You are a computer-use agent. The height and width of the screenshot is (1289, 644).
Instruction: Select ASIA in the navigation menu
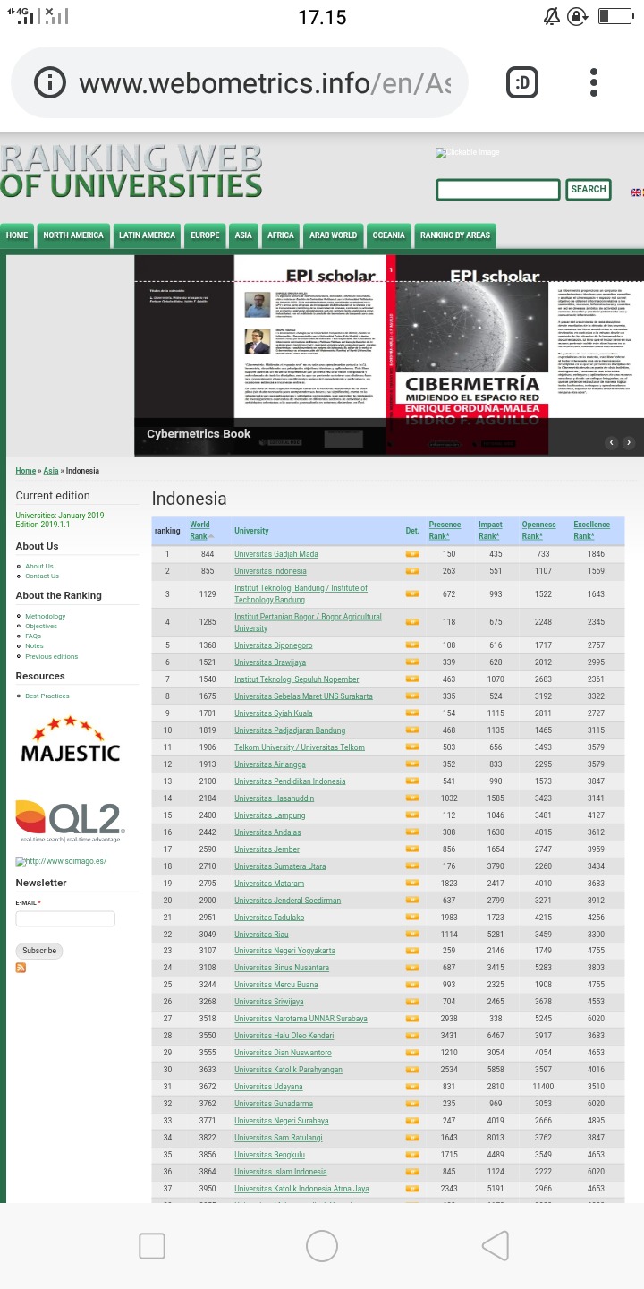pos(243,235)
